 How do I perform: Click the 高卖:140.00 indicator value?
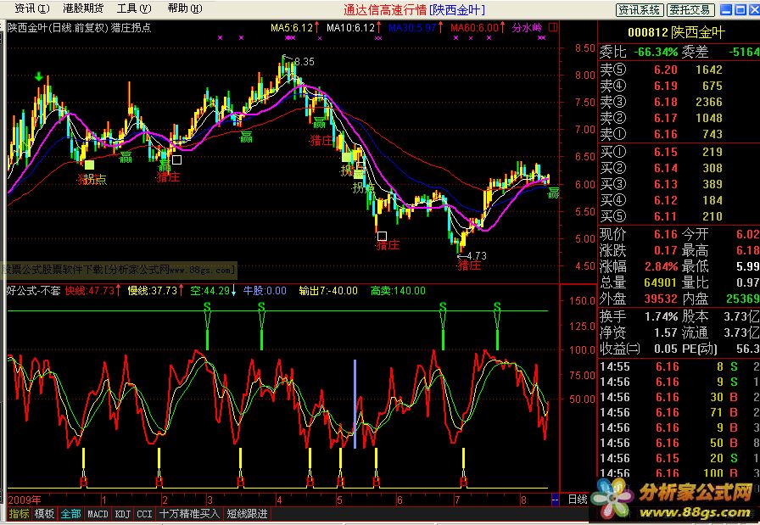click(x=398, y=291)
